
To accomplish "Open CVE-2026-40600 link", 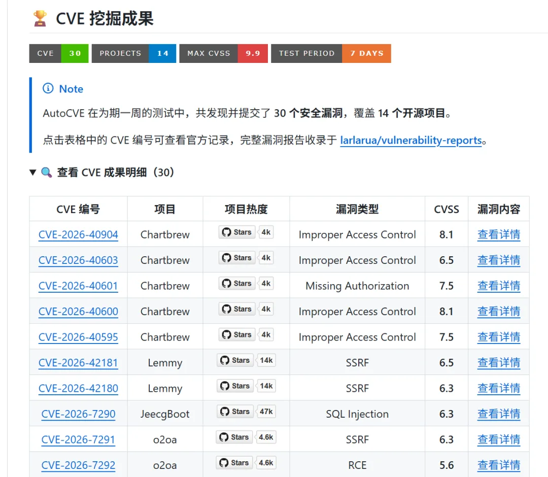I will click(x=78, y=312).
